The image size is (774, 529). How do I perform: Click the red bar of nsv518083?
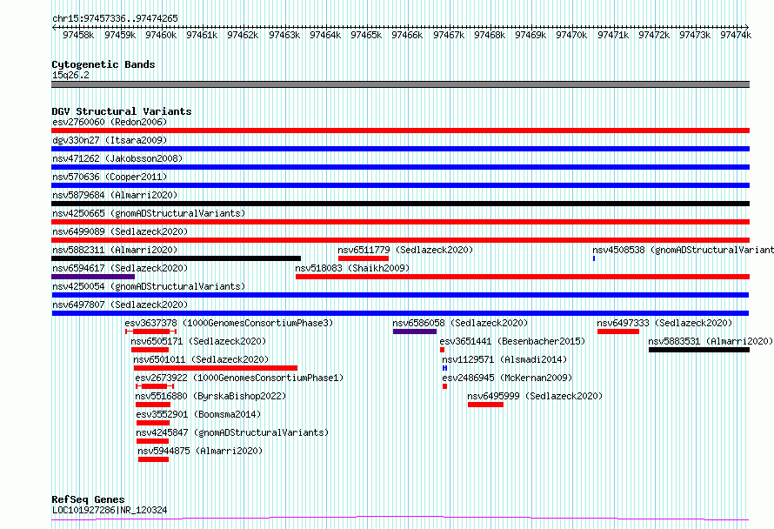(x=523, y=277)
